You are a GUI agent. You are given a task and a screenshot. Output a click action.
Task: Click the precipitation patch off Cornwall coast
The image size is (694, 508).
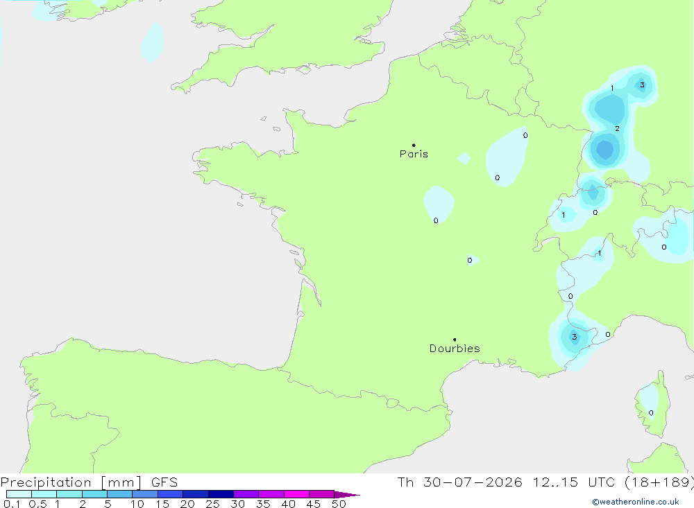click(x=153, y=42)
